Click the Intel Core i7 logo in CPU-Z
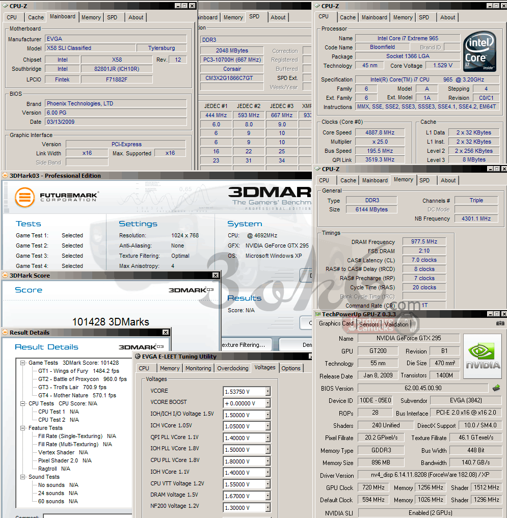 coord(479,51)
